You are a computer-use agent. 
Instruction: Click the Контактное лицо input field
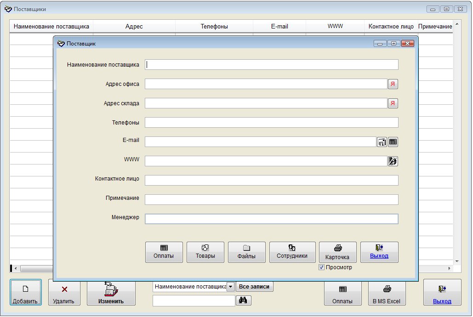(x=272, y=181)
